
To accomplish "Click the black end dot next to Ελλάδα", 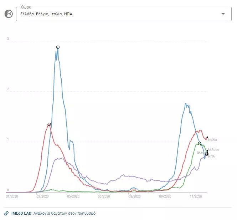I will (207, 151).
